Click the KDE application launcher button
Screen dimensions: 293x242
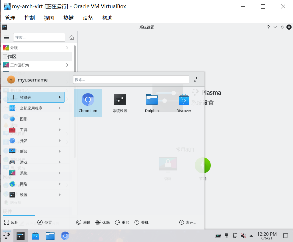(x=7, y=235)
